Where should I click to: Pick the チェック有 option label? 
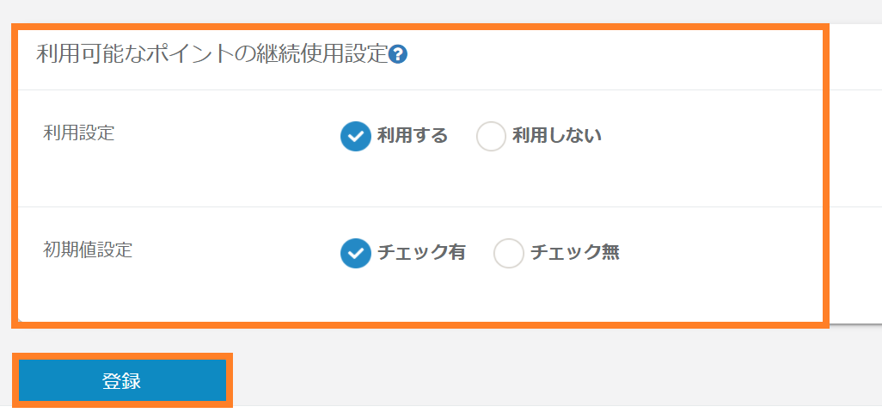tap(421, 253)
